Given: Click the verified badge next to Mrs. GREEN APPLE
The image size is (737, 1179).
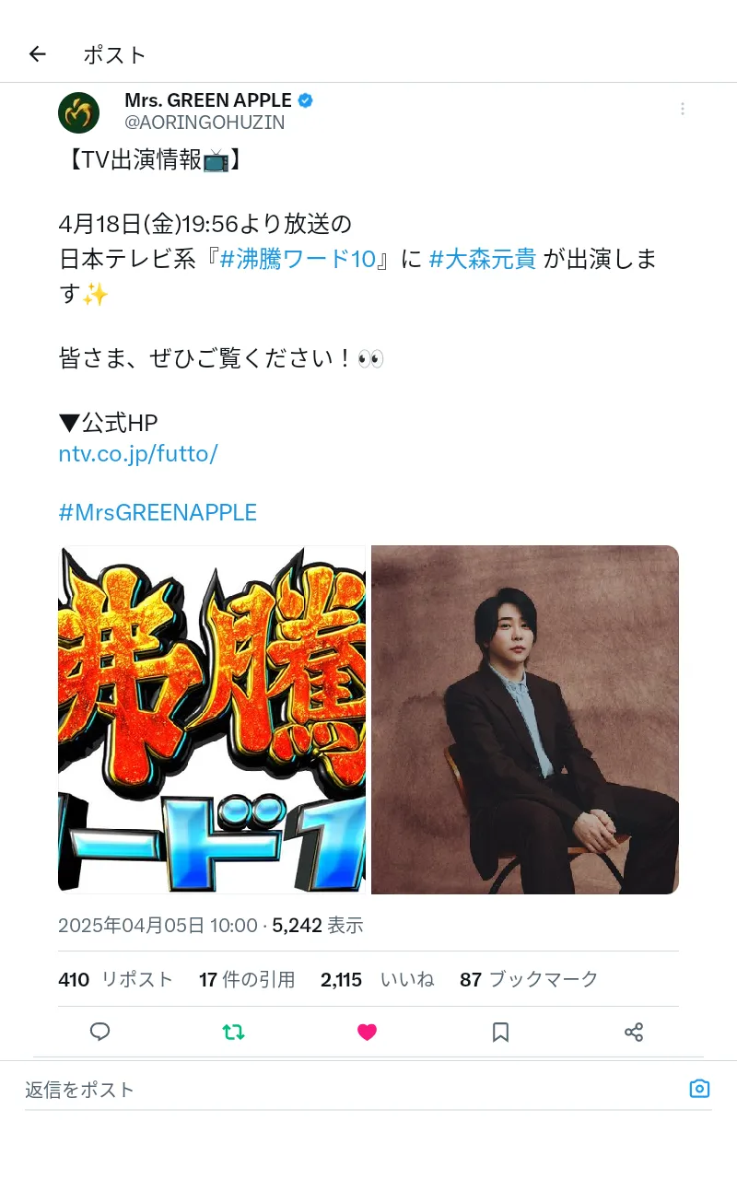Looking at the screenshot, I should (x=305, y=100).
